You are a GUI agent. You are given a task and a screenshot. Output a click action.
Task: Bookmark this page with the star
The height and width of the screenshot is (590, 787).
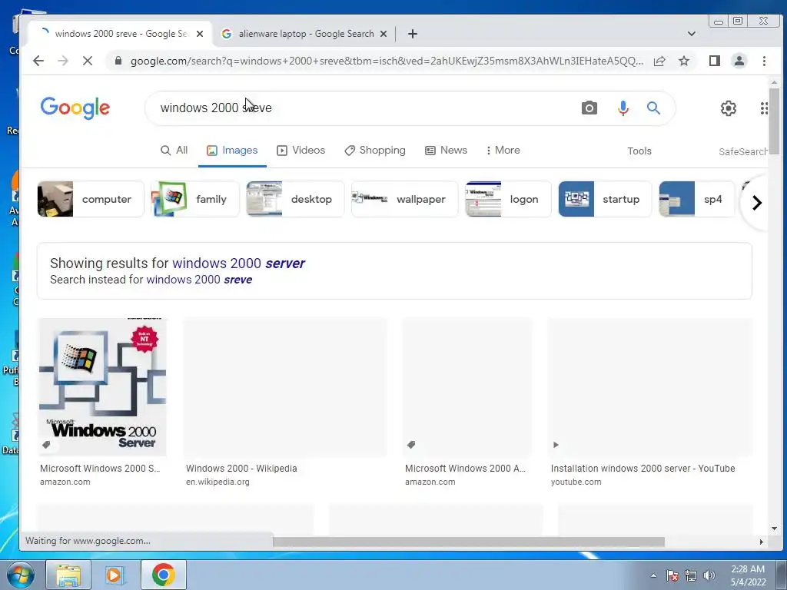pos(683,61)
